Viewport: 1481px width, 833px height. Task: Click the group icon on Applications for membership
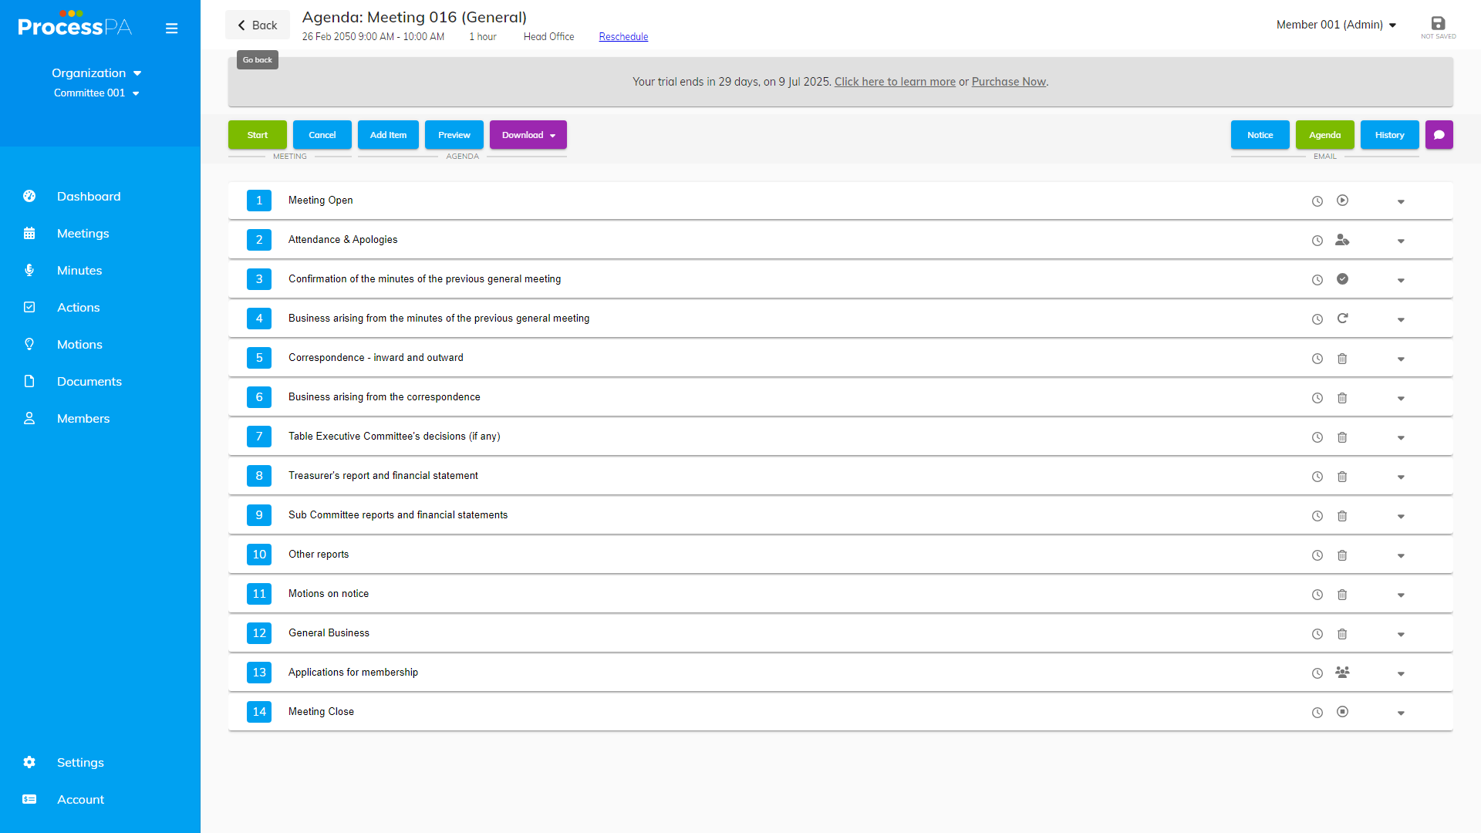pyautogui.click(x=1342, y=673)
